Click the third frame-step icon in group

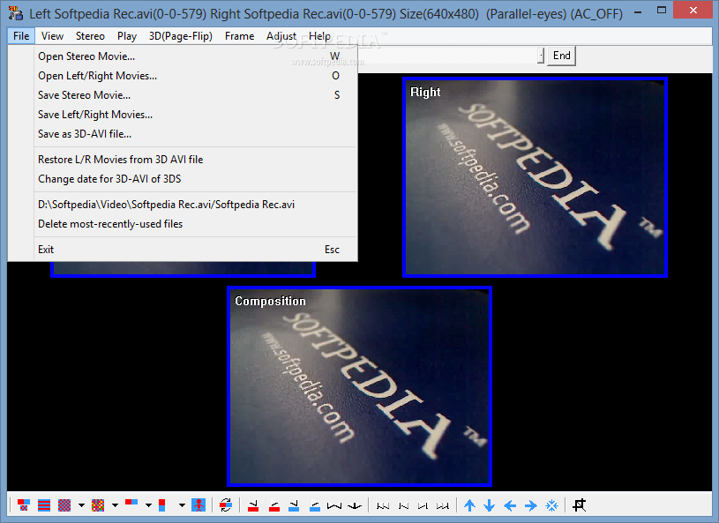pos(423,505)
